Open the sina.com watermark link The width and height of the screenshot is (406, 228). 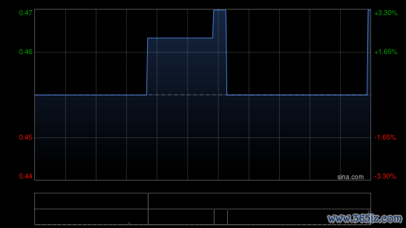tap(350, 177)
